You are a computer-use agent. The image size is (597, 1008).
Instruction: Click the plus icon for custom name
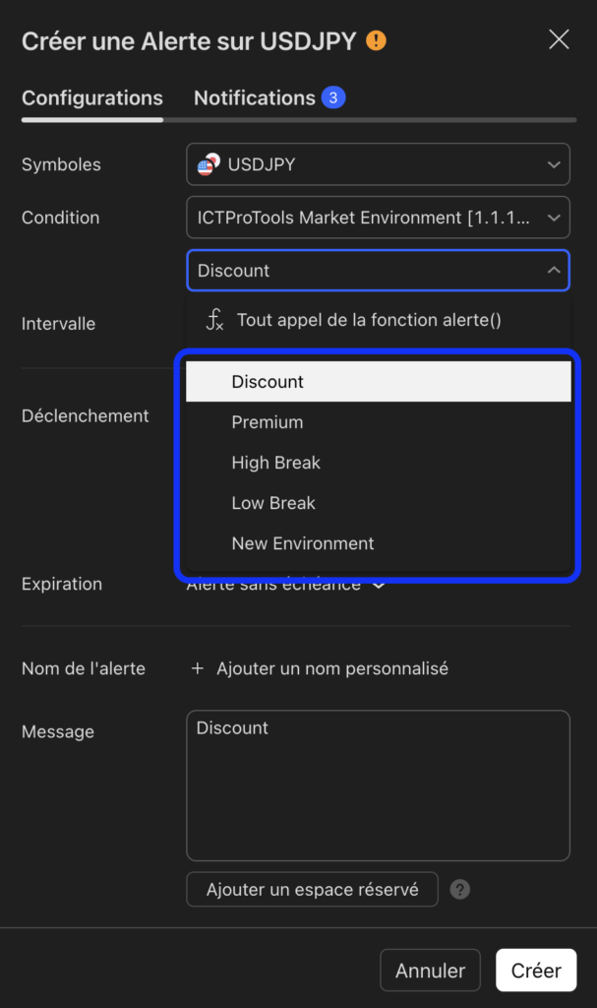198,668
